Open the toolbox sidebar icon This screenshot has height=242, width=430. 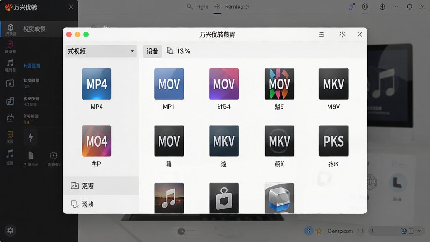(10, 118)
